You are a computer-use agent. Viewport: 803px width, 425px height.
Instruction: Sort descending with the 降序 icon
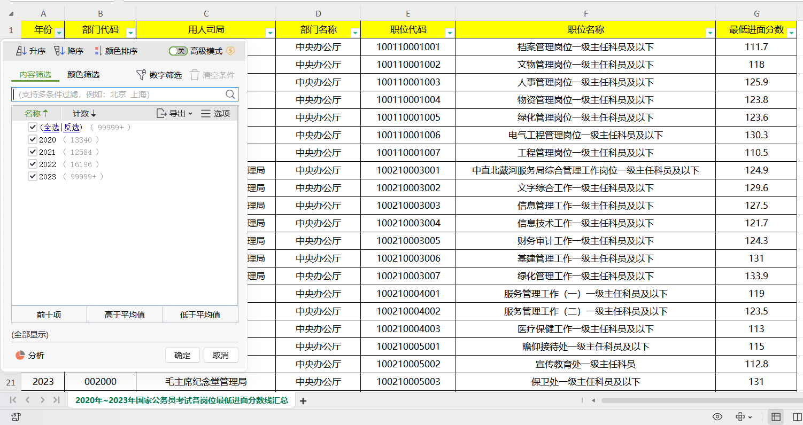click(x=59, y=51)
